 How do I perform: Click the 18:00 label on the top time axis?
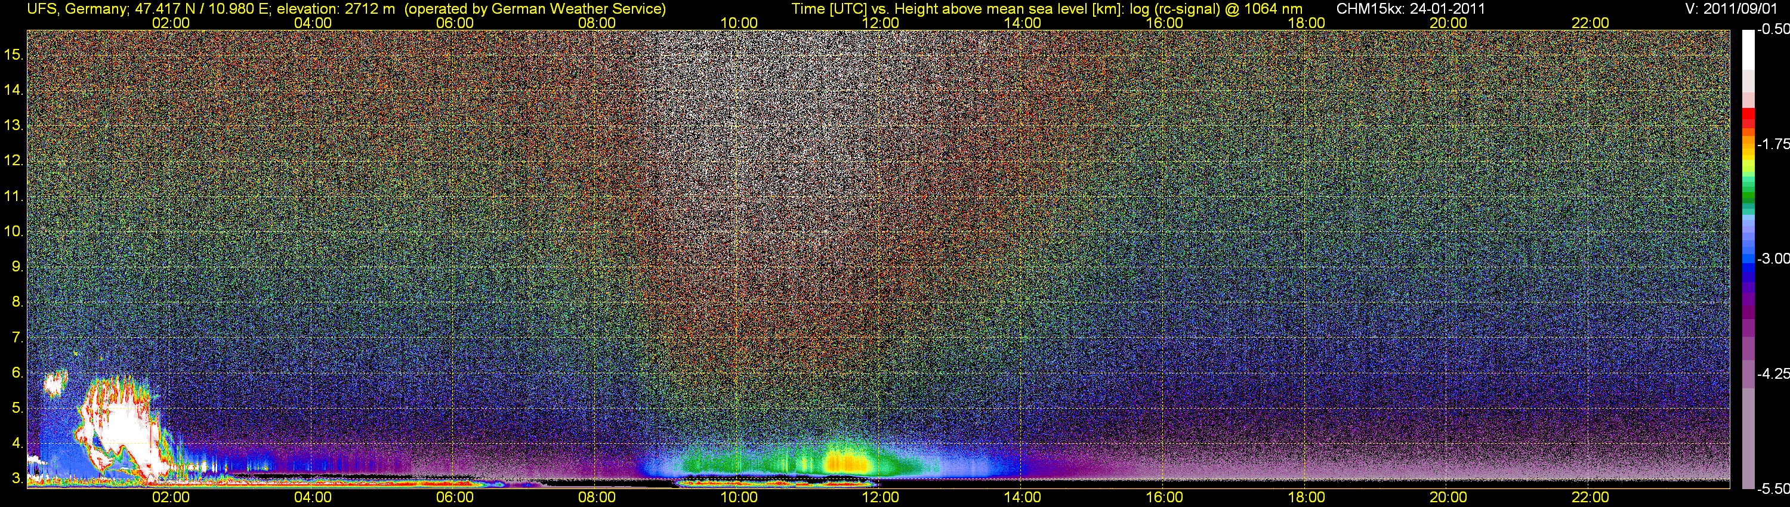pyautogui.click(x=1306, y=23)
